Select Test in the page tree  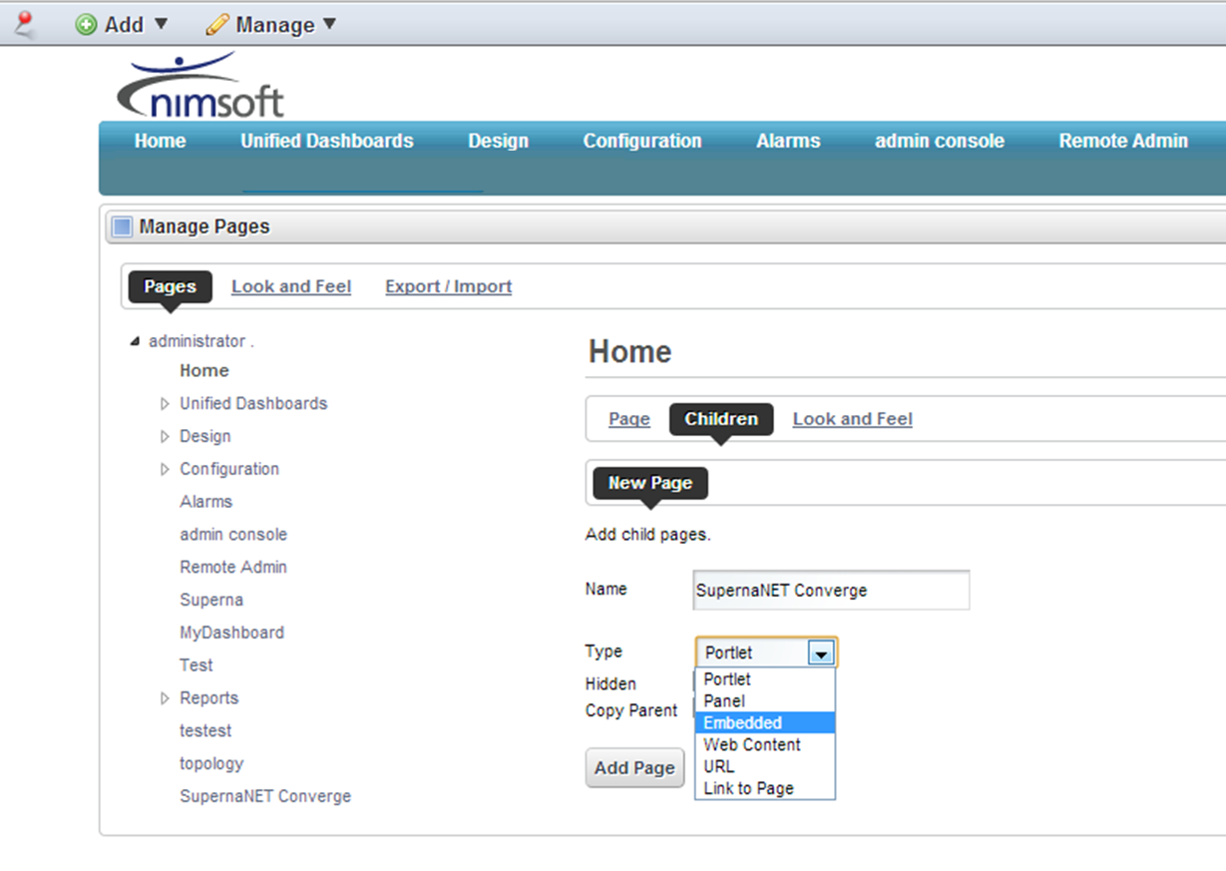[x=197, y=665]
